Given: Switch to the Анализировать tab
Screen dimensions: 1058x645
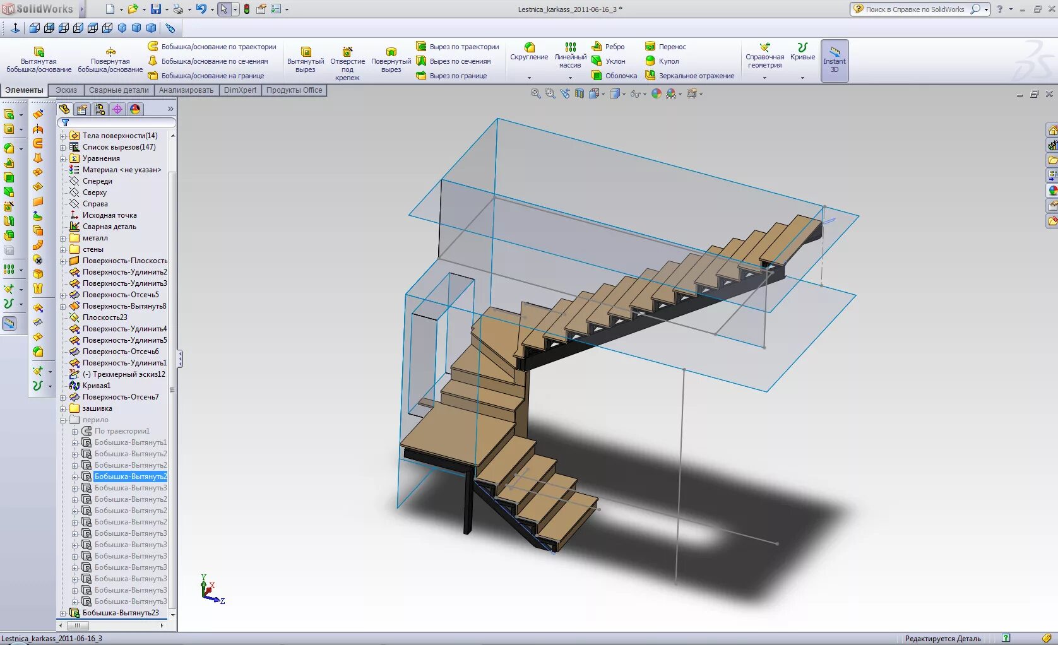Looking at the screenshot, I should click(x=186, y=90).
